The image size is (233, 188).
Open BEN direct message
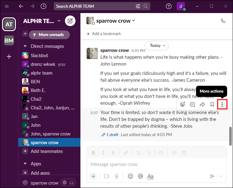49,82
